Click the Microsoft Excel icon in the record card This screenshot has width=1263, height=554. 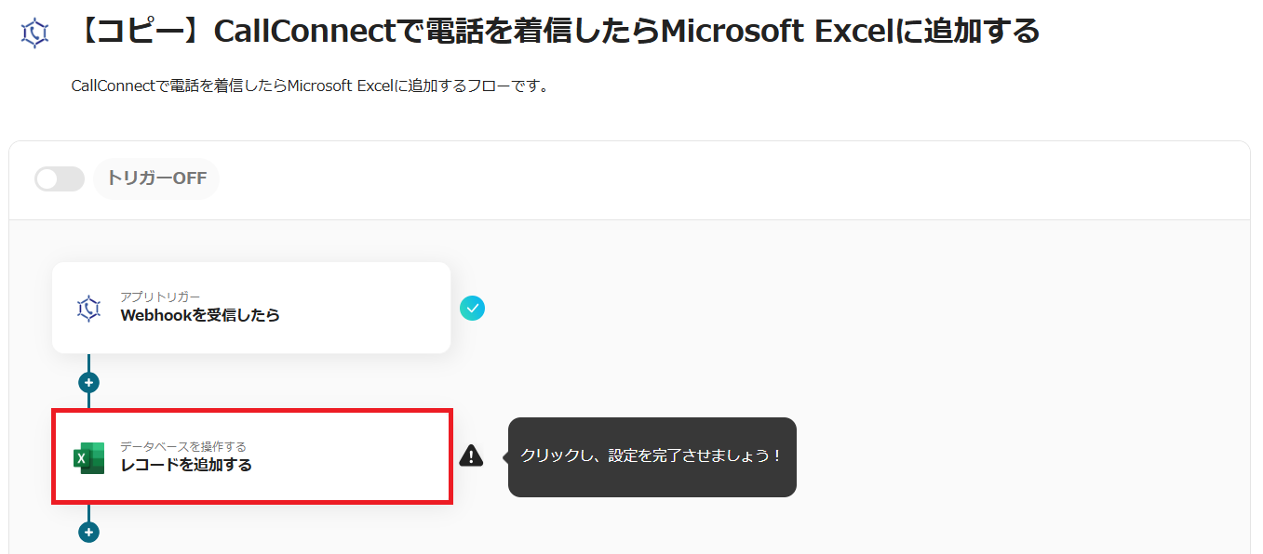tap(89, 457)
